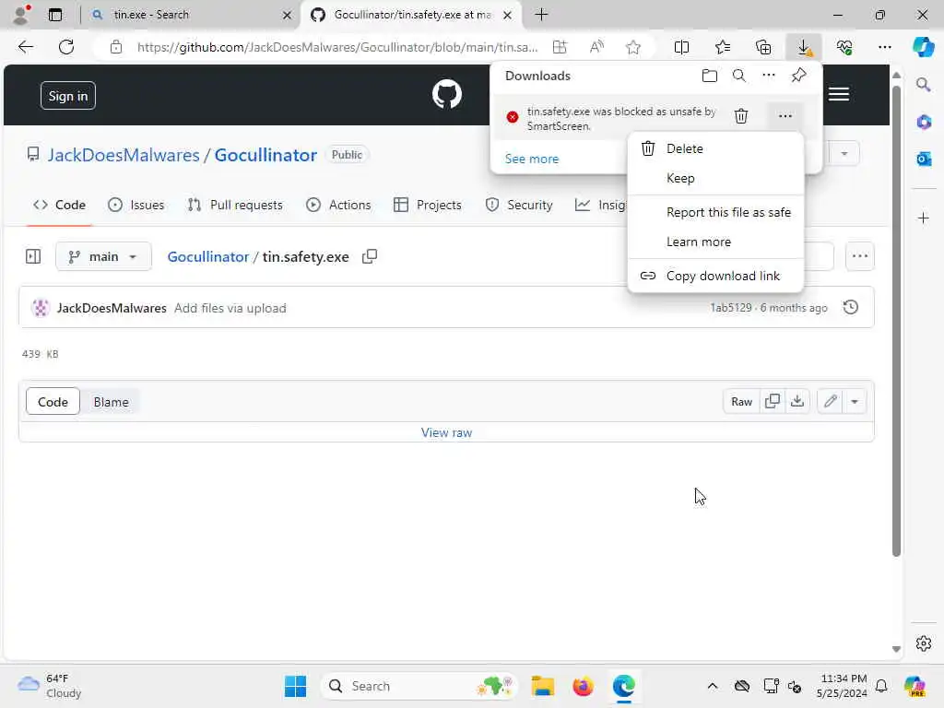
Task: Open file more-options three-dots button
Action: pyautogui.click(x=860, y=256)
